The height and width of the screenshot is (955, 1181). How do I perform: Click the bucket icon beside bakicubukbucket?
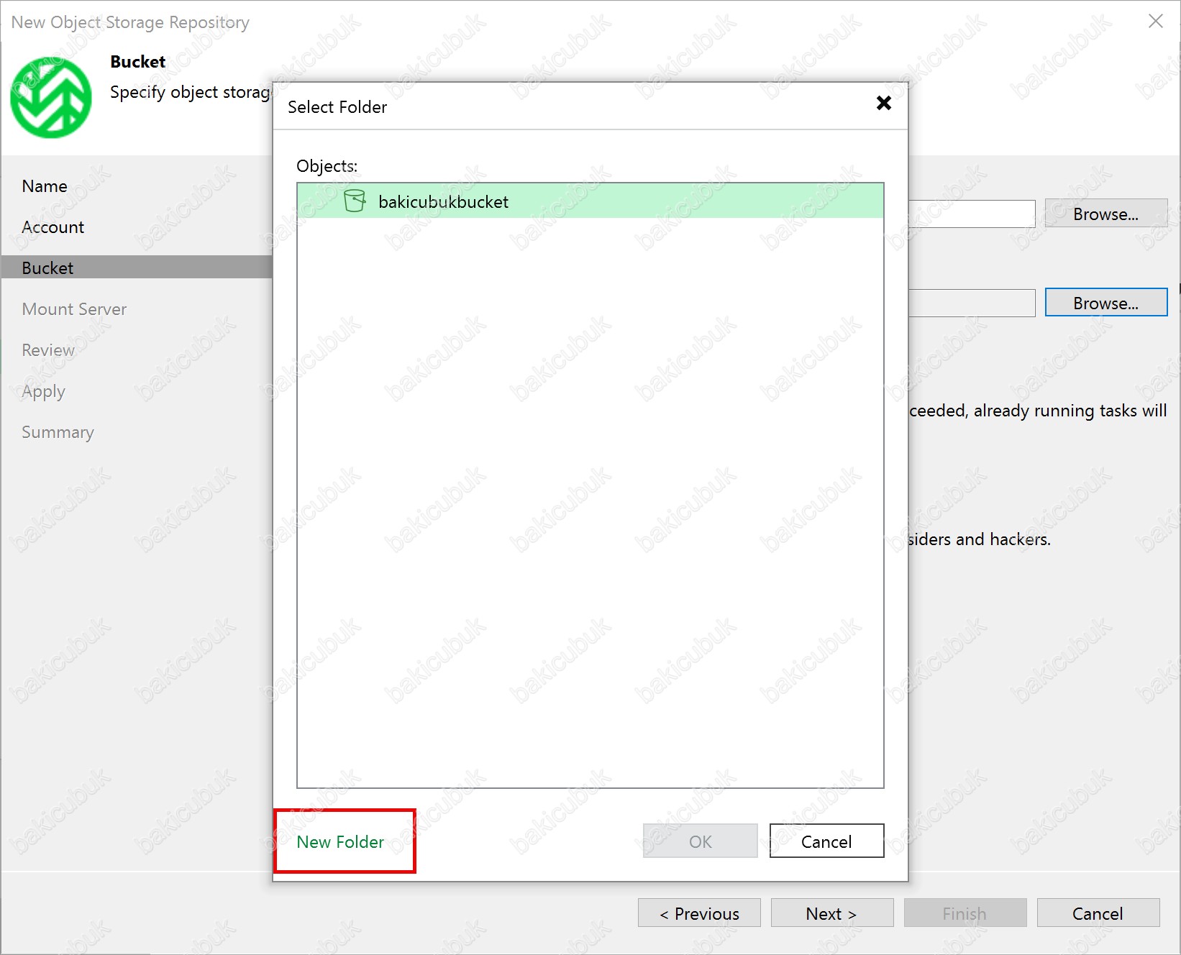point(354,201)
